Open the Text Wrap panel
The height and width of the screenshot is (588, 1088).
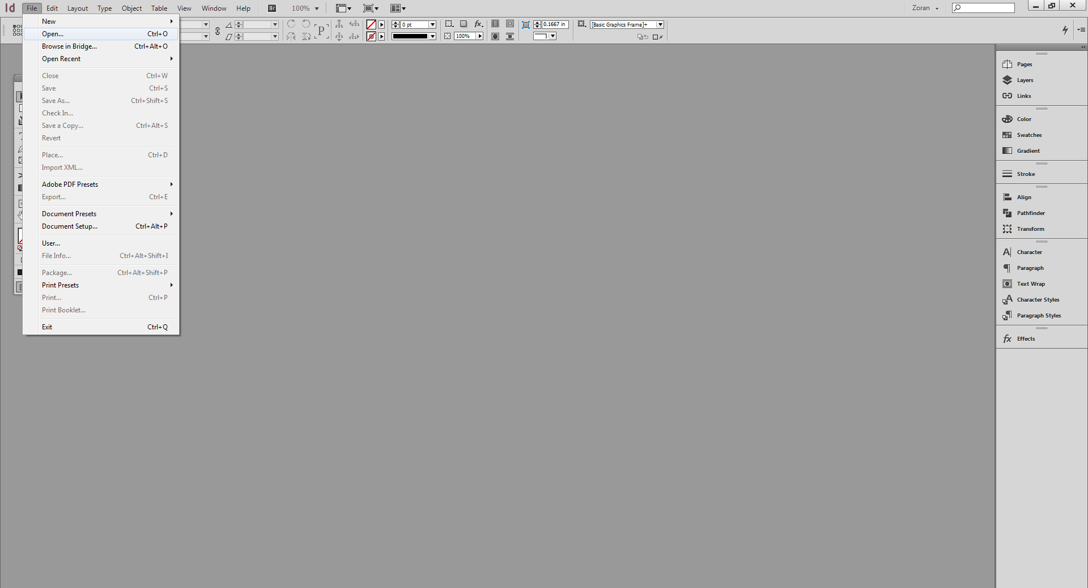pos(1023,284)
